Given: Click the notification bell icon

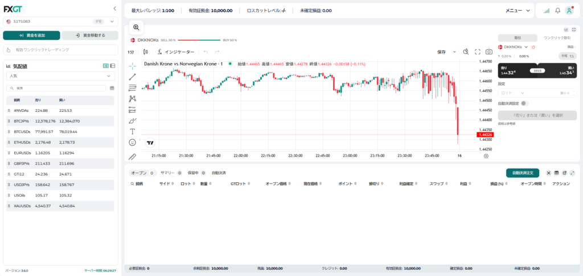Looking at the screenshot, I should [557, 10].
